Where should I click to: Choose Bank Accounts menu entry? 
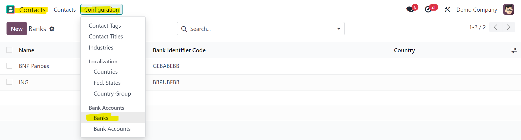[x=112, y=129]
